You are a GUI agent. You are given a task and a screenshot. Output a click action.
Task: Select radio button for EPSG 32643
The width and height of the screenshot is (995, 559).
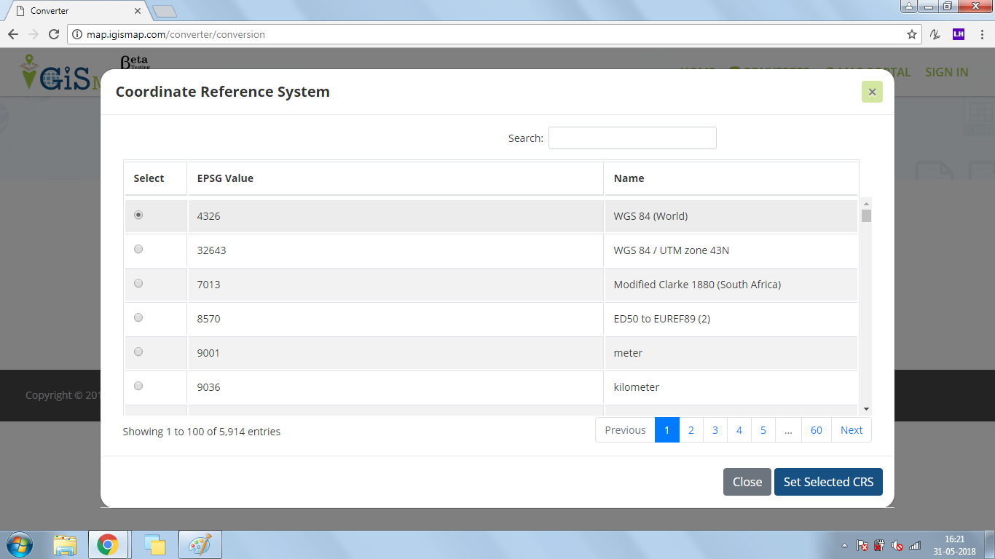click(x=138, y=250)
